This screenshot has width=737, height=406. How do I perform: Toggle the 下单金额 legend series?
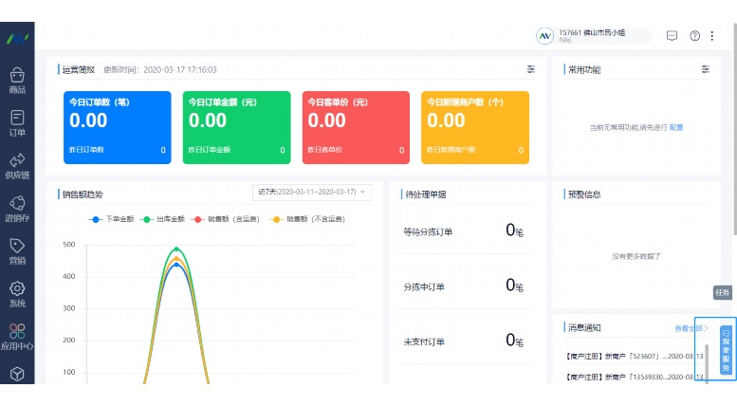[x=111, y=219]
